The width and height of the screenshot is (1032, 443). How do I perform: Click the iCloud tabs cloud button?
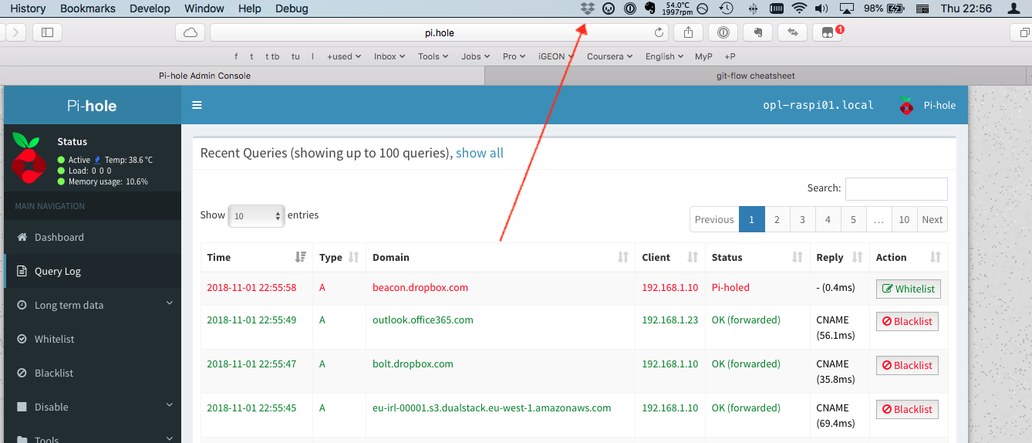tap(191, 32)
